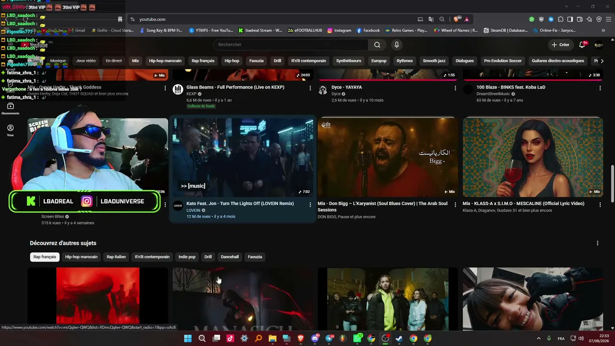Select the Smooth jazz chip
This screenshot has width=615, height=346.
(434, 61)
